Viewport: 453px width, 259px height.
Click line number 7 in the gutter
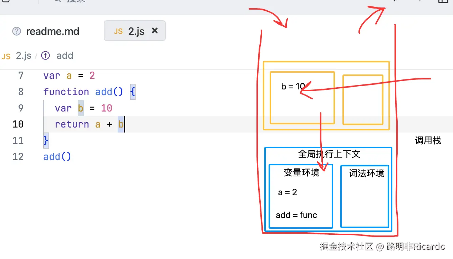coord(20,76)
